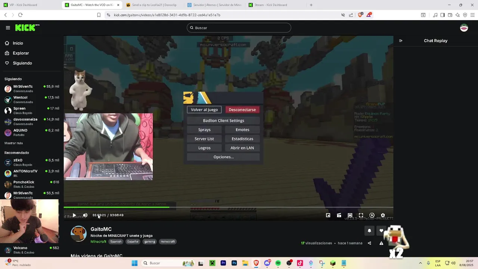Open davooxeneize channel

pos(31,121)
